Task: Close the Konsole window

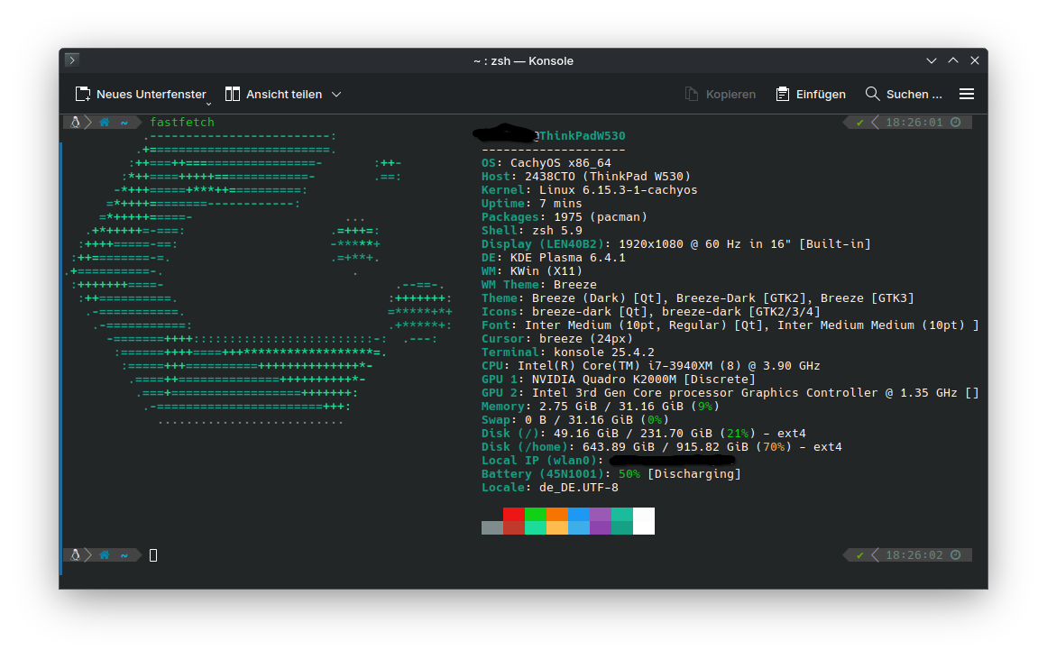Action: 974,60
